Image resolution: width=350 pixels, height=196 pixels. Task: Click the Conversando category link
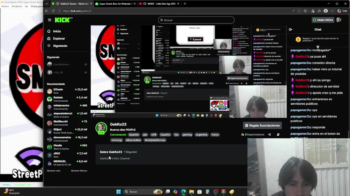point(118,135)
